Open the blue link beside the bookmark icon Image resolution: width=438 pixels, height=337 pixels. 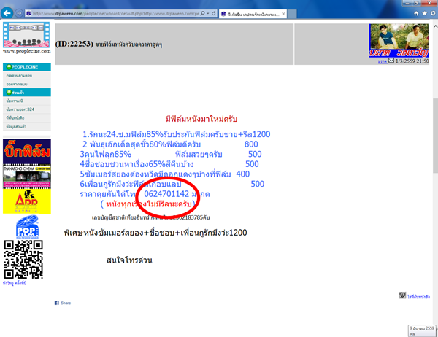pos(418,297)
